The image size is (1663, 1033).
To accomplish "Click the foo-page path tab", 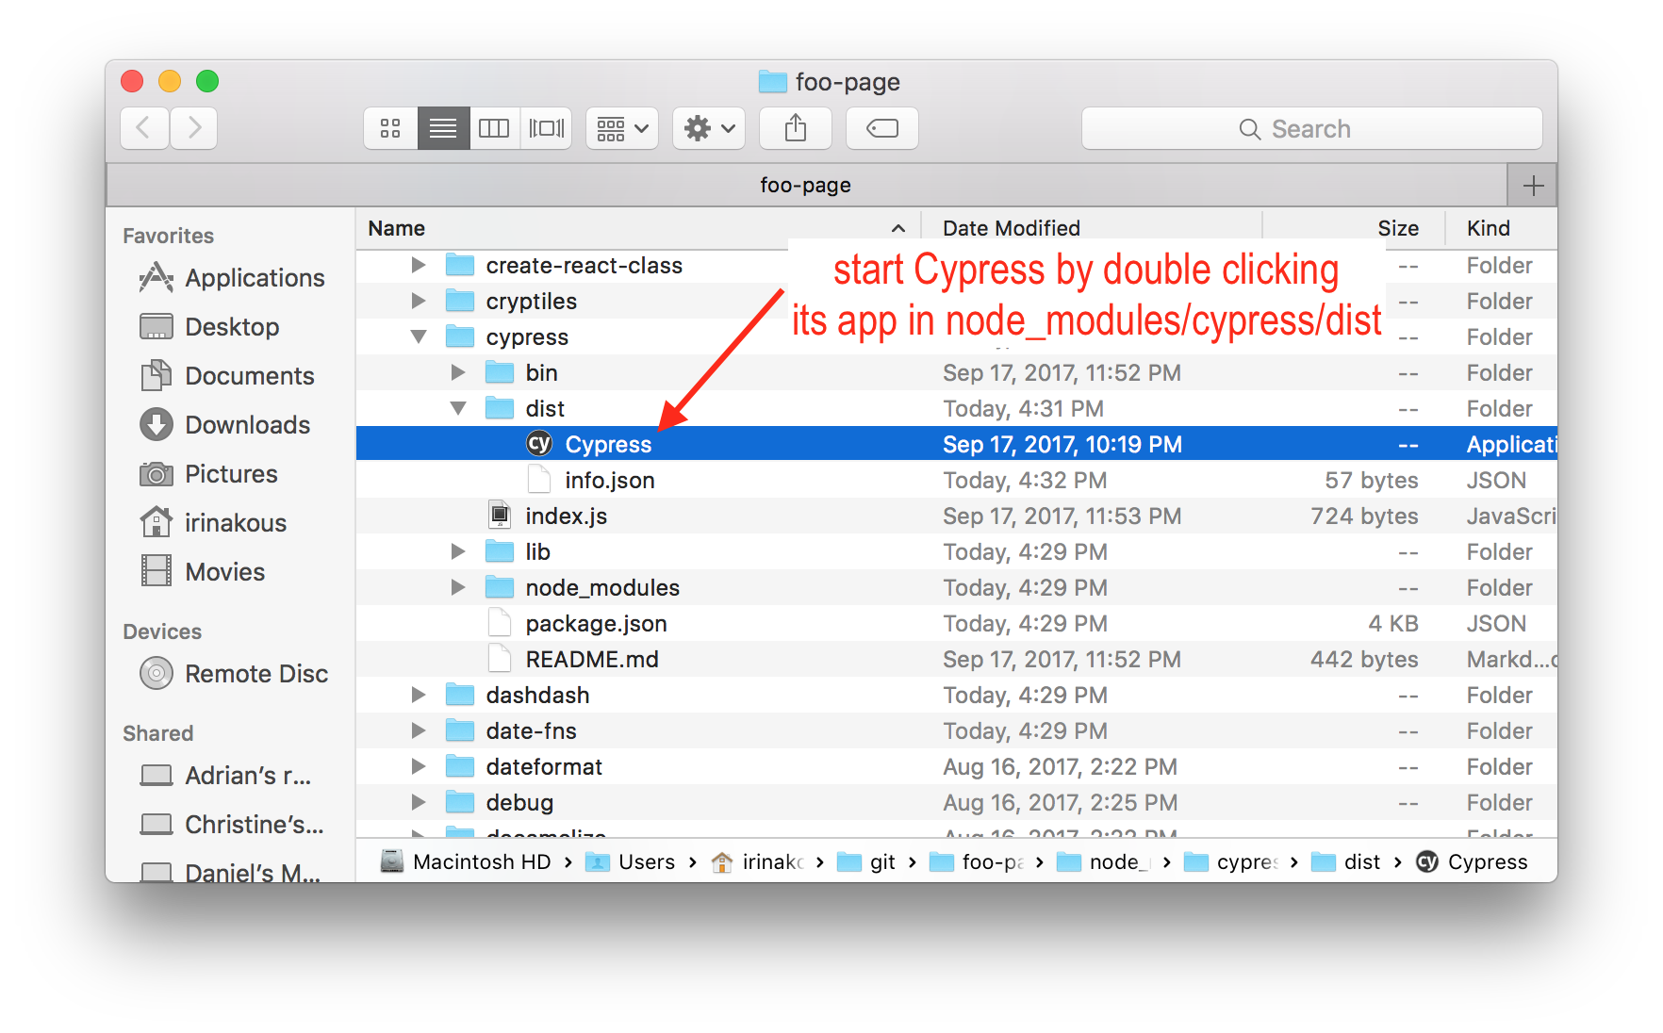I will coord(806,185).
